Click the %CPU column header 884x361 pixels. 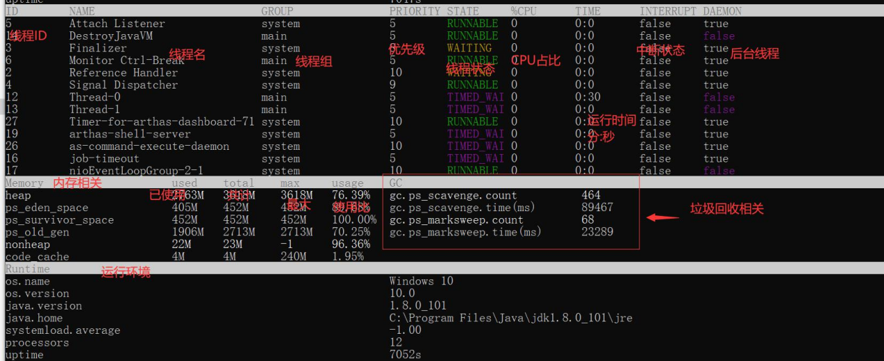(524, 11)
